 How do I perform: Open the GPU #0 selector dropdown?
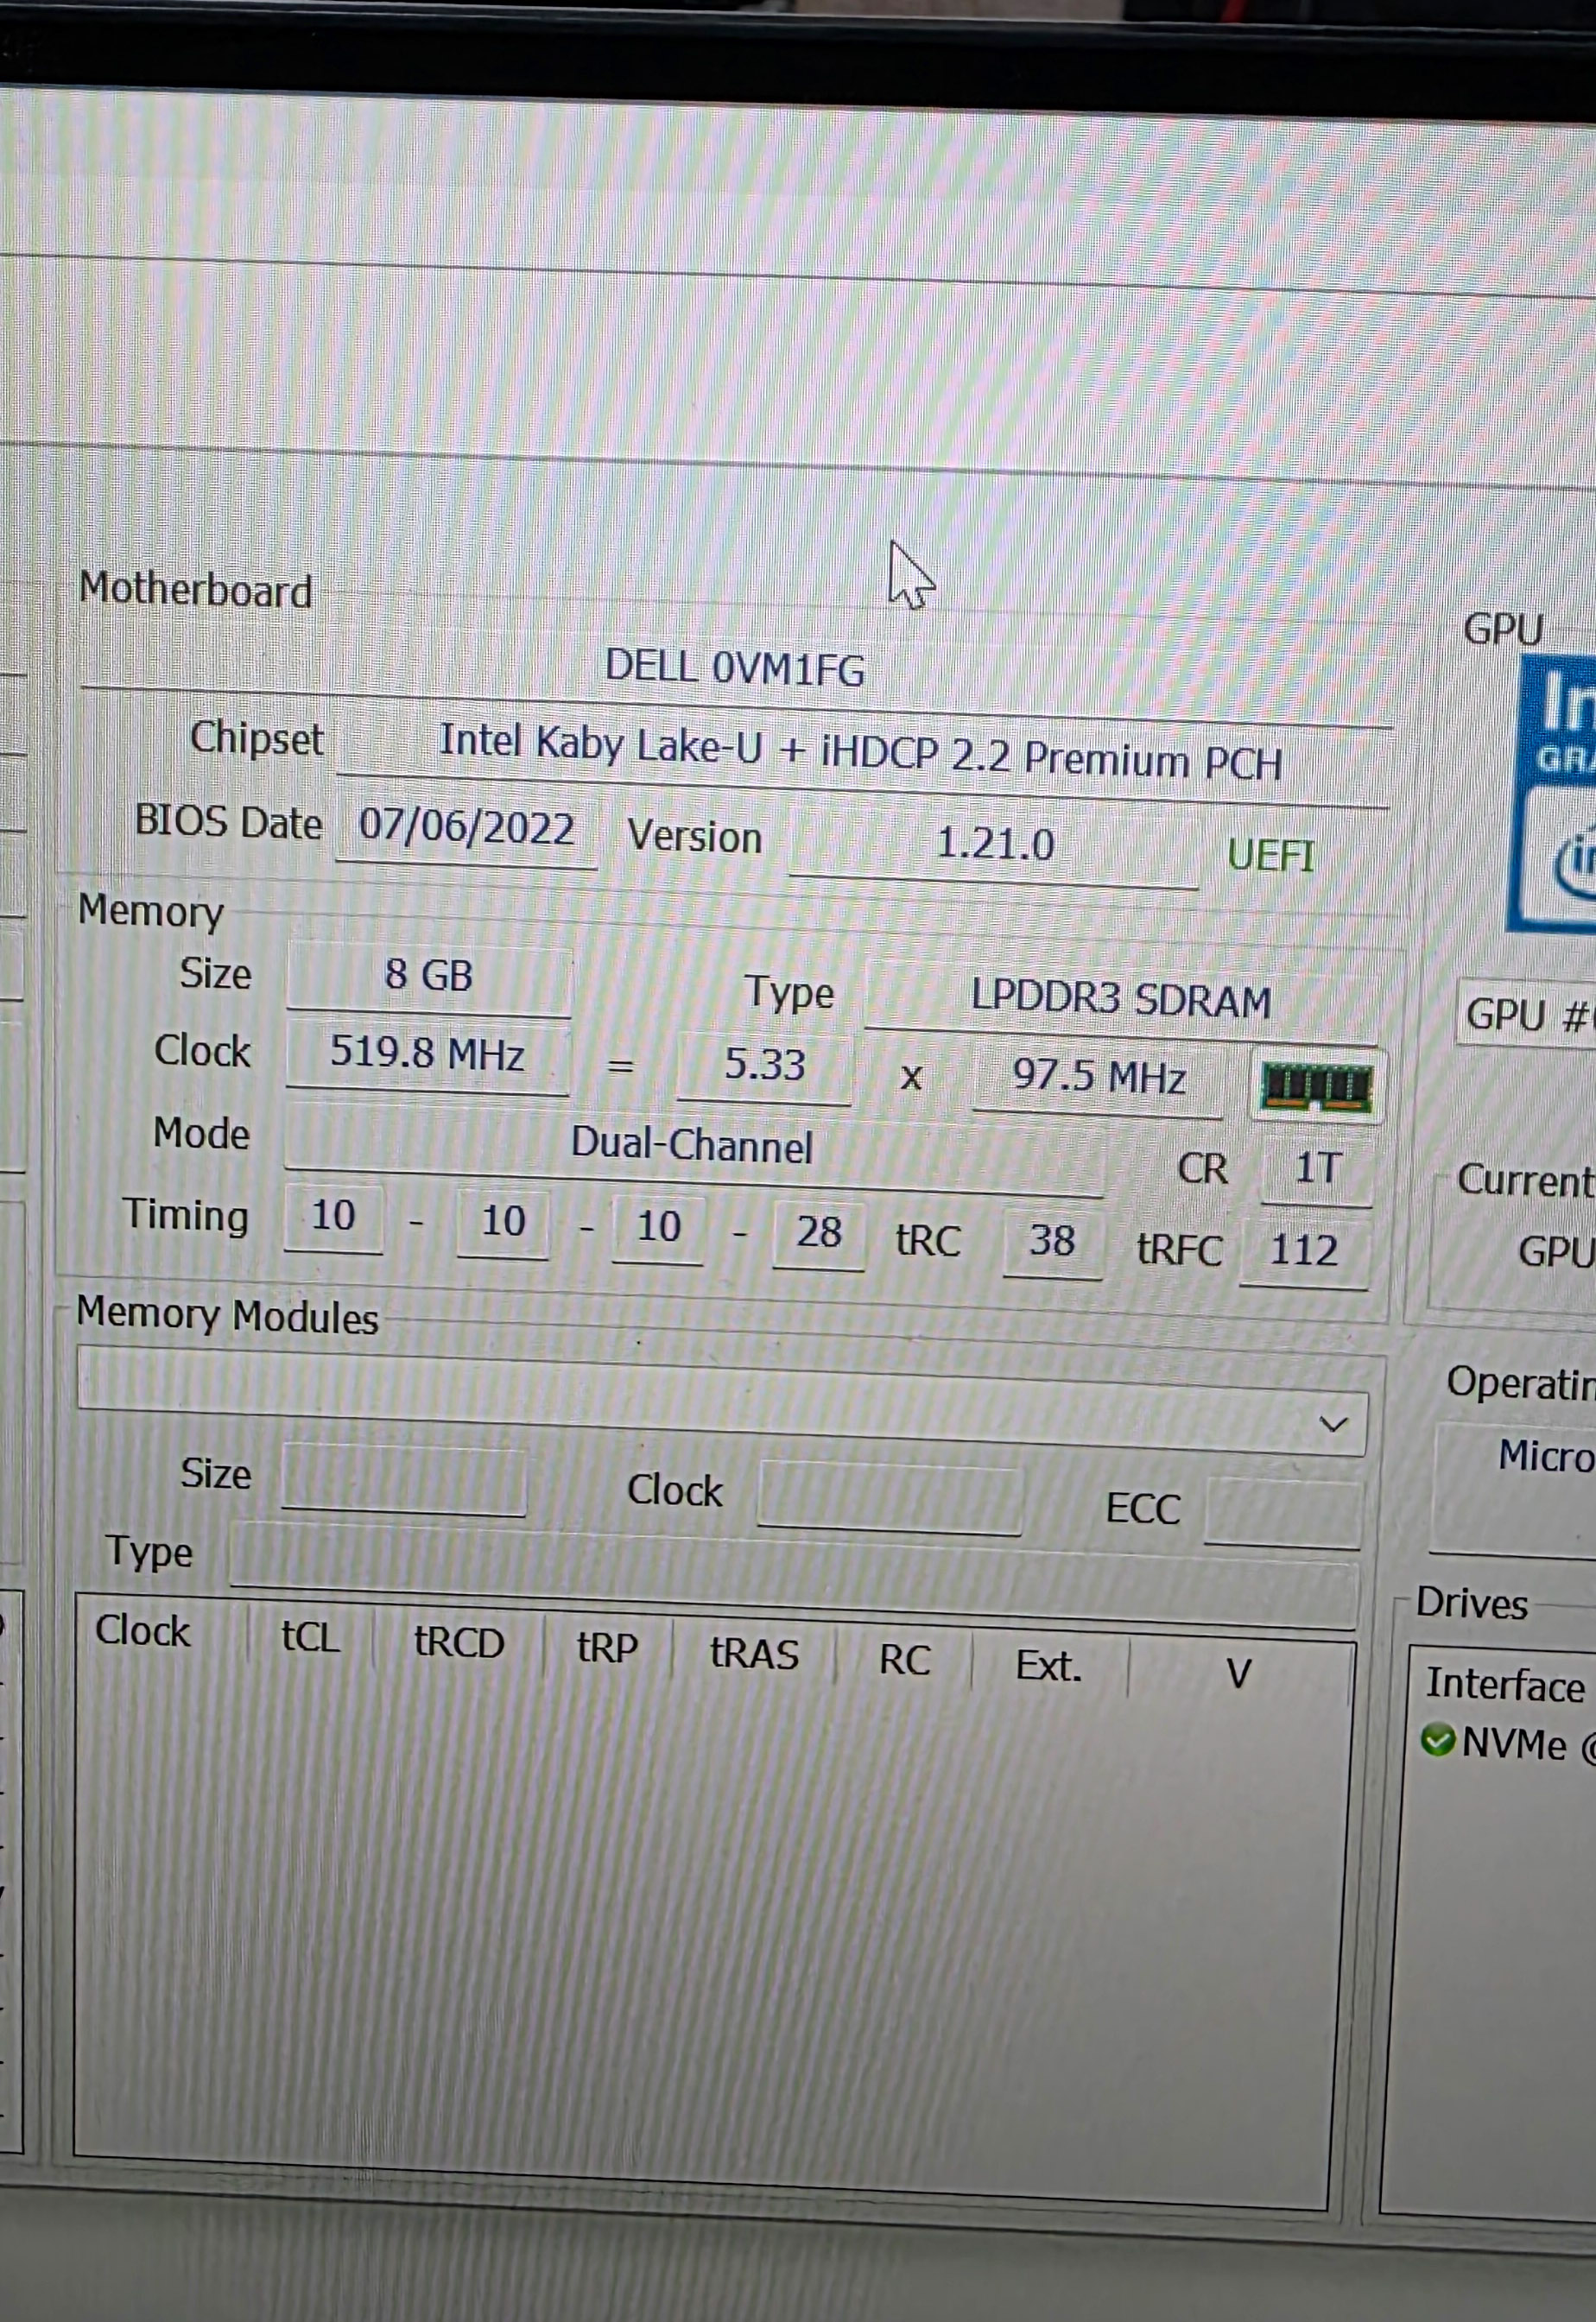pyautogui.click(x=1526, y=1016)
